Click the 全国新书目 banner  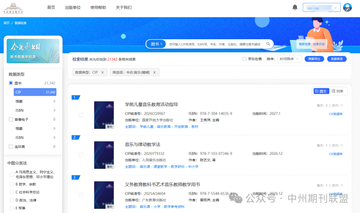(33, 51)
